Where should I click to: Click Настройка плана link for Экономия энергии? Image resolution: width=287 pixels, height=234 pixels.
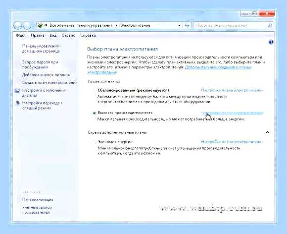pyautogui.click(x=232, y=142)
